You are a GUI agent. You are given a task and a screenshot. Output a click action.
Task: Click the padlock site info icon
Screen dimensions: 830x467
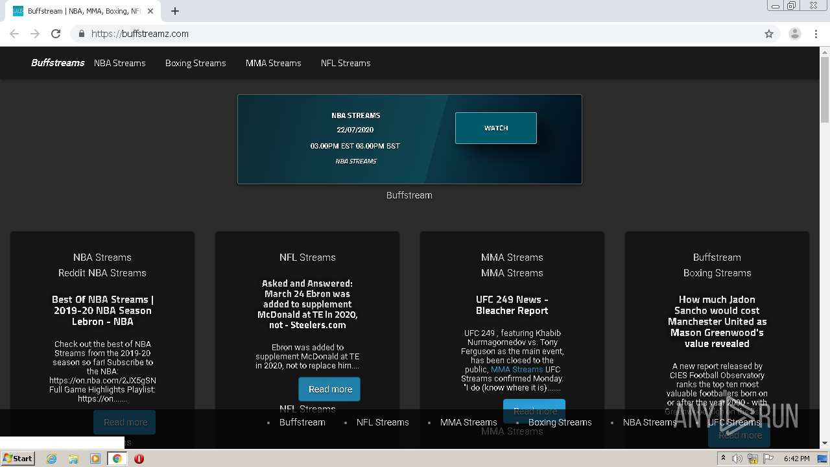pos(81,34)
